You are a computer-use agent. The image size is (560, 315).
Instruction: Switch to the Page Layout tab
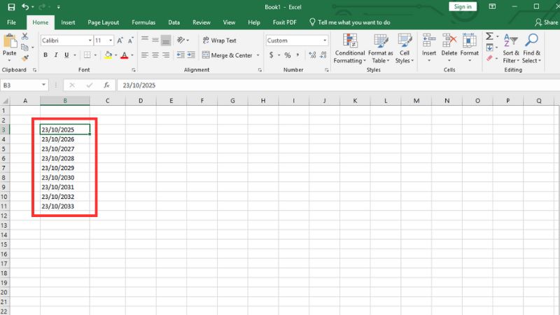click(x=104, y=22)
